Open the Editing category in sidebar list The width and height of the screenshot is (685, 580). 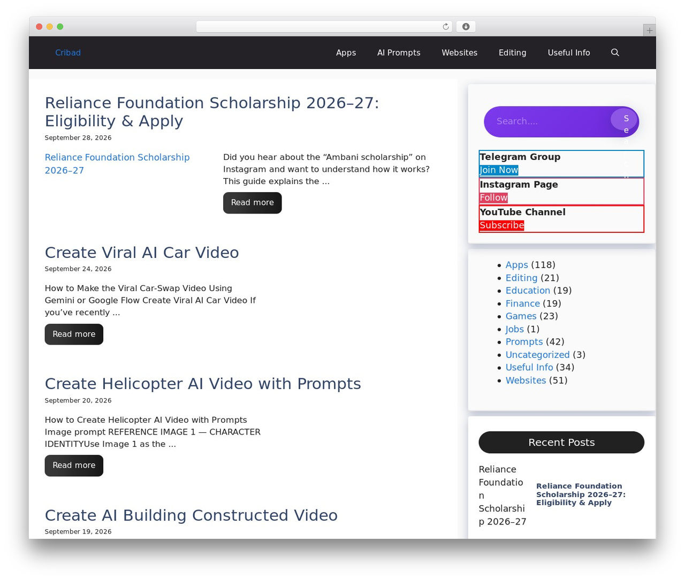521,278
